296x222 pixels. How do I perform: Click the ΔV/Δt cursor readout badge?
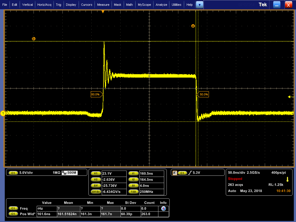click(x=96, y=192)
